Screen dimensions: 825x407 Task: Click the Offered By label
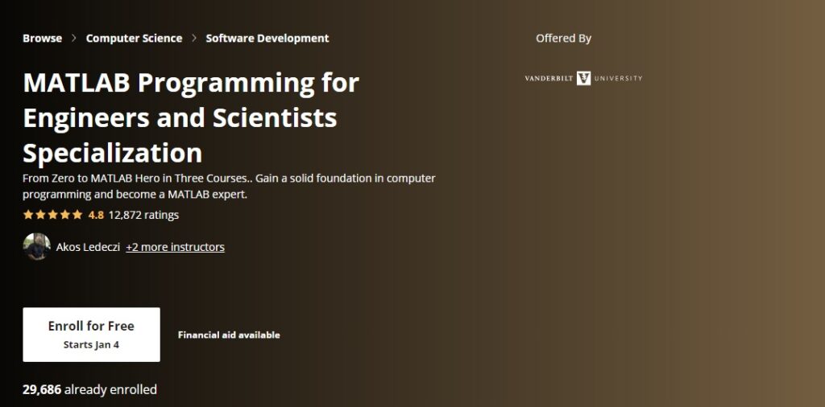[563, 39]
